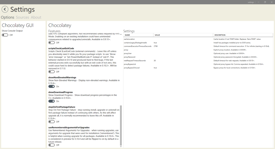
Task: Select the containsLegacyPackageInstalls setting row
Action: pyautogui.click(x=198, y=43)
